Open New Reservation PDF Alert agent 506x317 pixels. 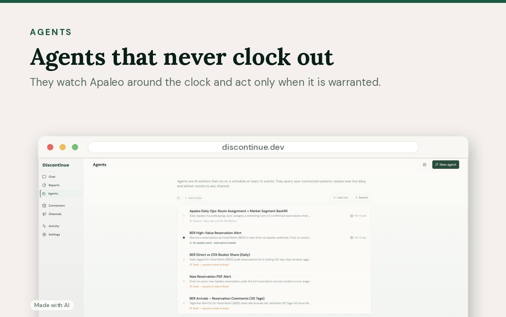(274, 282)
